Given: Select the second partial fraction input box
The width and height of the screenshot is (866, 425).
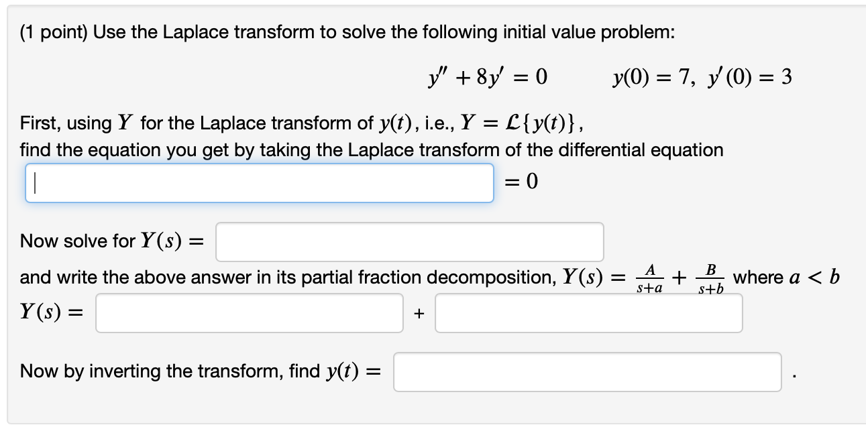Looking at the screenshot, I should 588,313.
